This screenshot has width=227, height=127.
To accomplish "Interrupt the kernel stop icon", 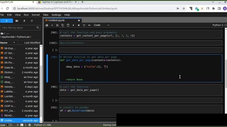I will point(79,25).
